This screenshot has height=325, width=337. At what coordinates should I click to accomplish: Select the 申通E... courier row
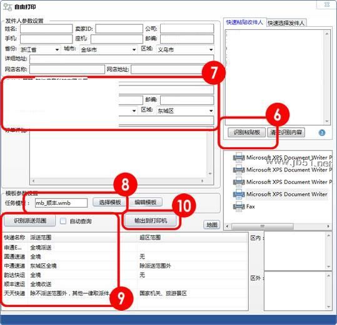click(x=124, y=248)
